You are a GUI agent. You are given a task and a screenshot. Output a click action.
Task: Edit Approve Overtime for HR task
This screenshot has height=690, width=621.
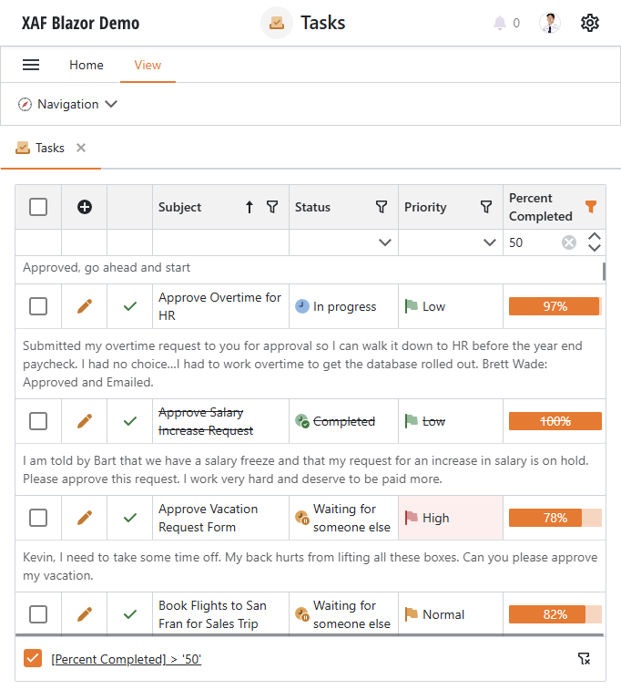pyautogui.click(x=85, y=306)
